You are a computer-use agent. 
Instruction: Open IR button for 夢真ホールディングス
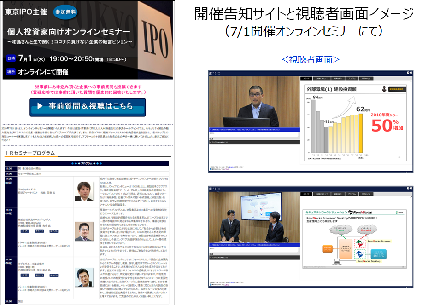[x=24, y=231]
